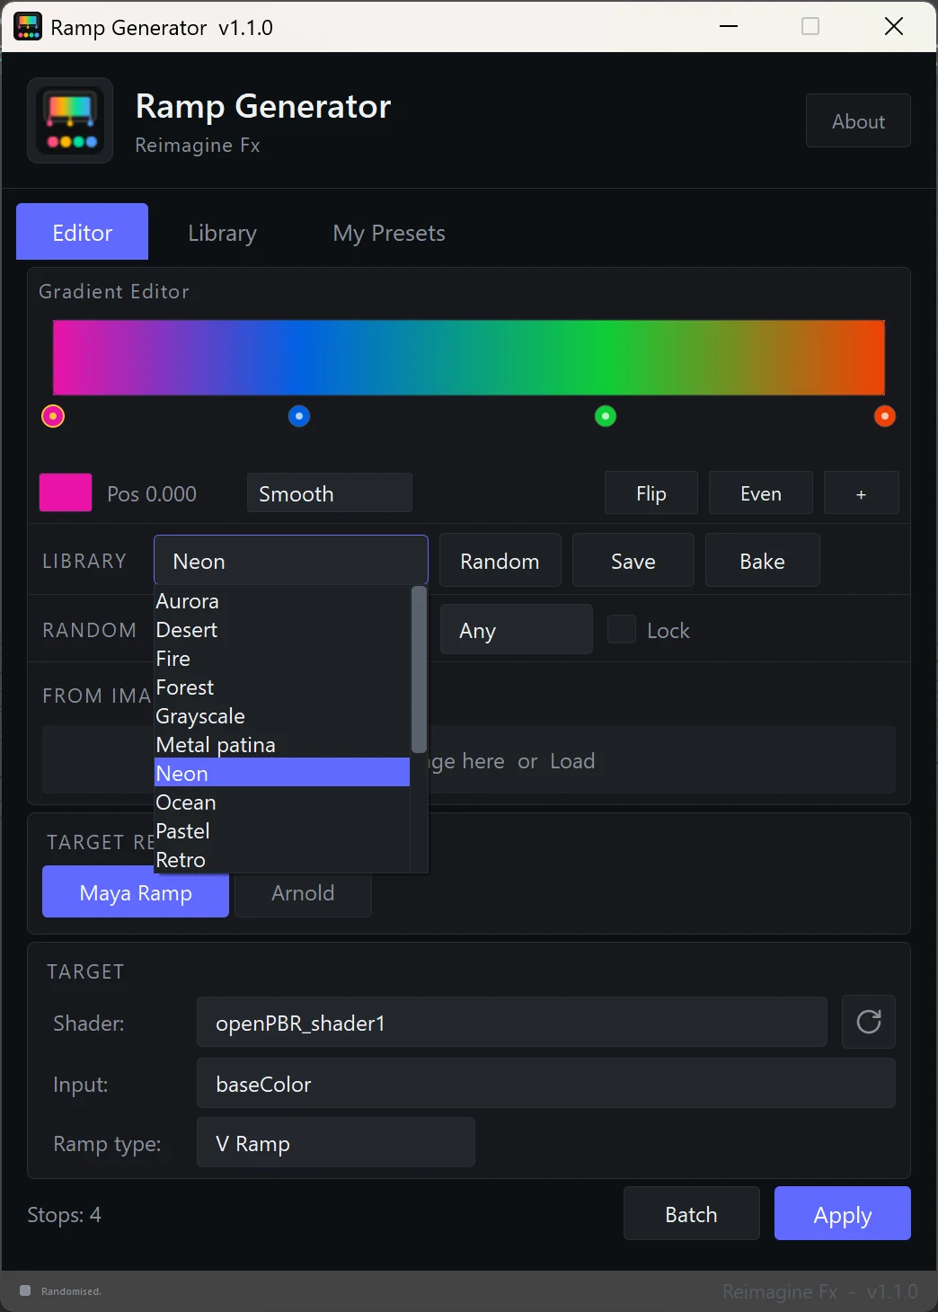Open the Neon library dropdown
This screenshot has height=1312, width=938.
click(x=291, y=561)
